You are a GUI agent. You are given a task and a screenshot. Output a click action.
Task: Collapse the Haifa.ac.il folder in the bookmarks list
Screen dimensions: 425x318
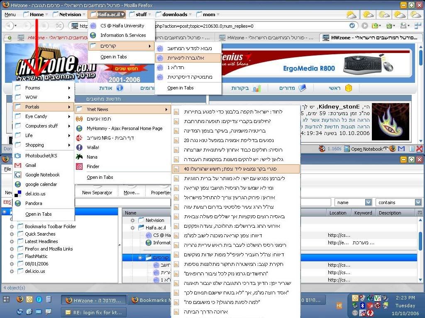[x=132, y=228]
